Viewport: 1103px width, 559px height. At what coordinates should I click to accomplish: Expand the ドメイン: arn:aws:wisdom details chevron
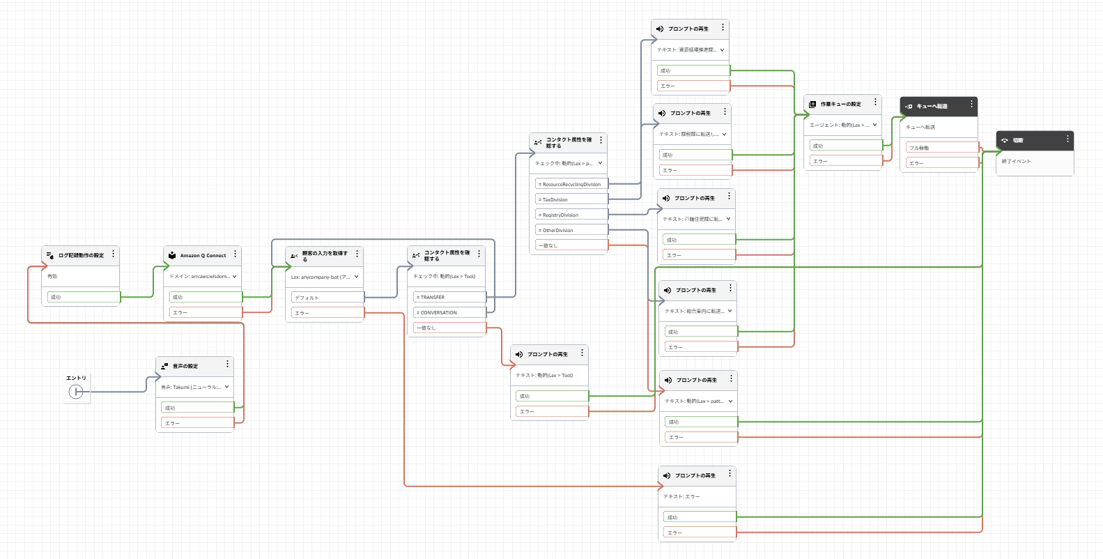[234, 277]
